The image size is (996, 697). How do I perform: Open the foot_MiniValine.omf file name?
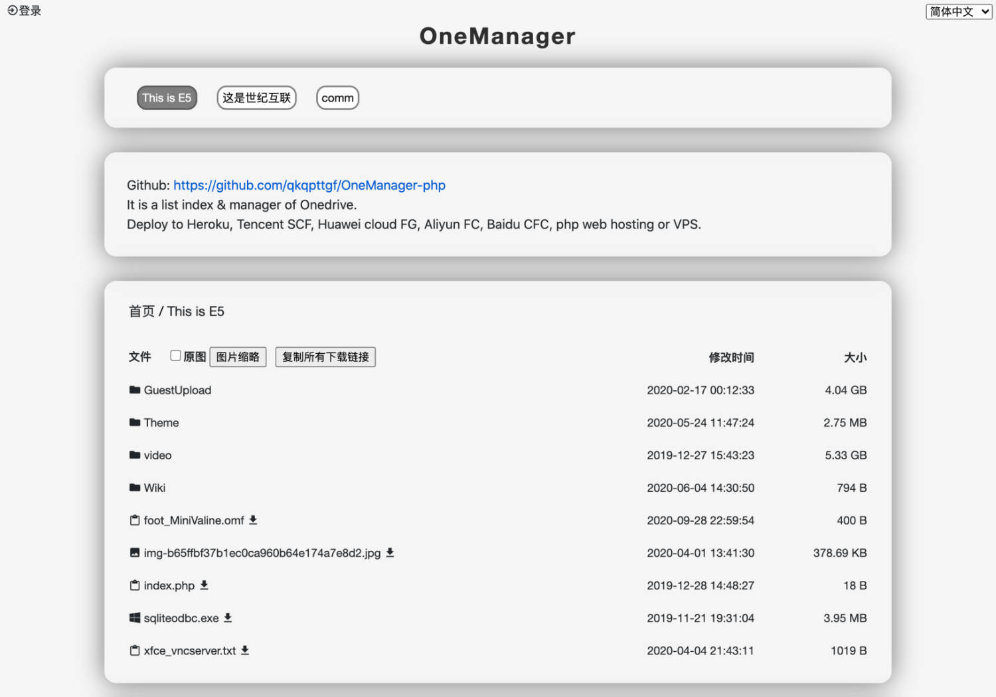[x=194, y=520]
